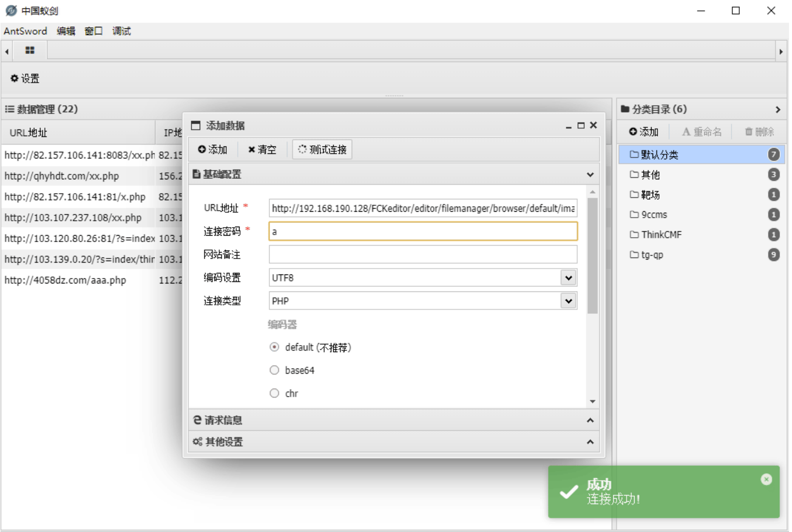Select the default (不推荐) encoder radio button

274,347
